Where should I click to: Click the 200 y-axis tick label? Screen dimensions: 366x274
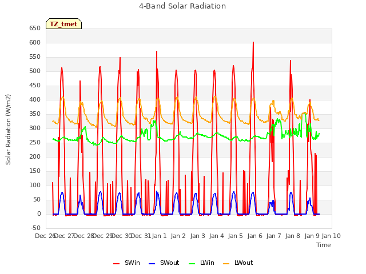pyautogui.click(x=35, y=156)
